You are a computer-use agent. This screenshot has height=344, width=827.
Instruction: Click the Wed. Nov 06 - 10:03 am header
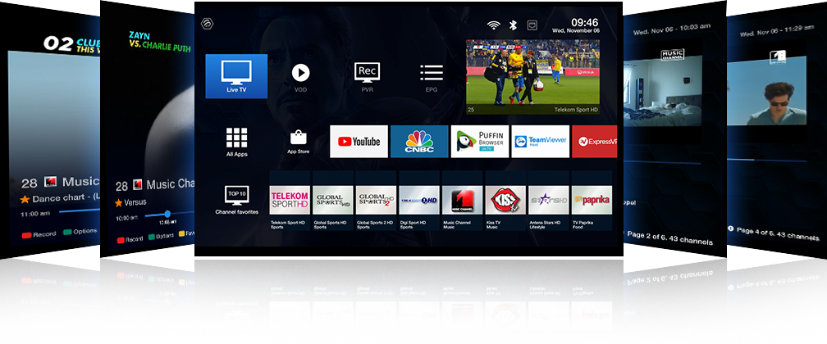coord(671,29)
